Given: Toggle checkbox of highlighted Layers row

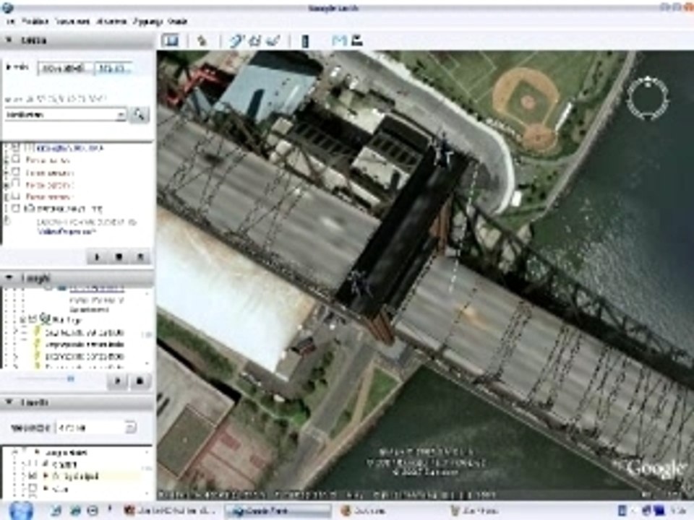Looking at the screenshot, I should (32, 476).
